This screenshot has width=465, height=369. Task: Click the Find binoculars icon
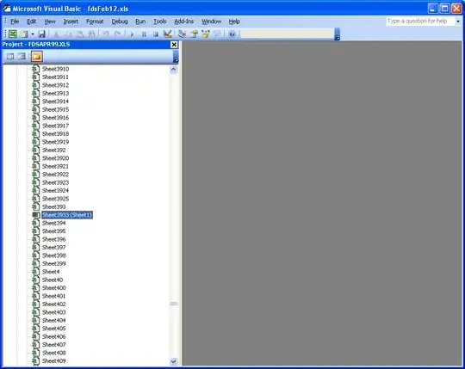pyautogui.click(x=92, y=34)
